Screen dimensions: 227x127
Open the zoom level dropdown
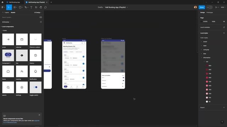223,7
